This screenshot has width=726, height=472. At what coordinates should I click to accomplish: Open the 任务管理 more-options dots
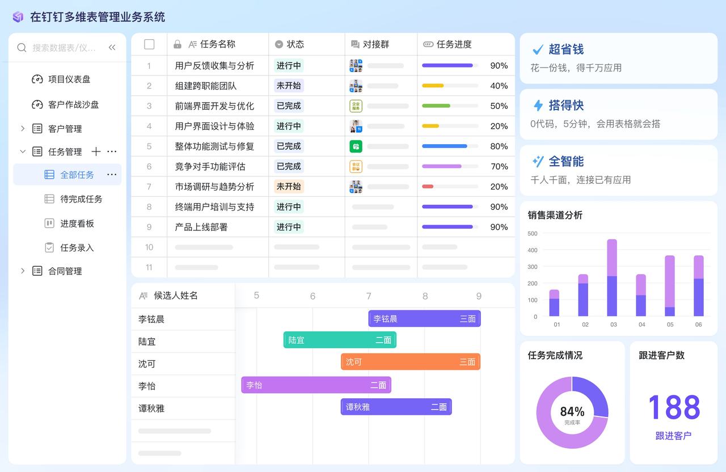pyautogui.click(x=112, y=151)
